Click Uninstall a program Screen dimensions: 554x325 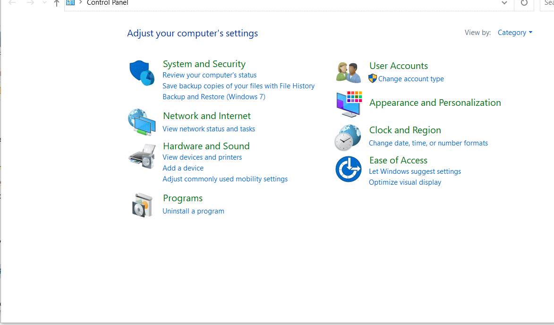(193, 211)
